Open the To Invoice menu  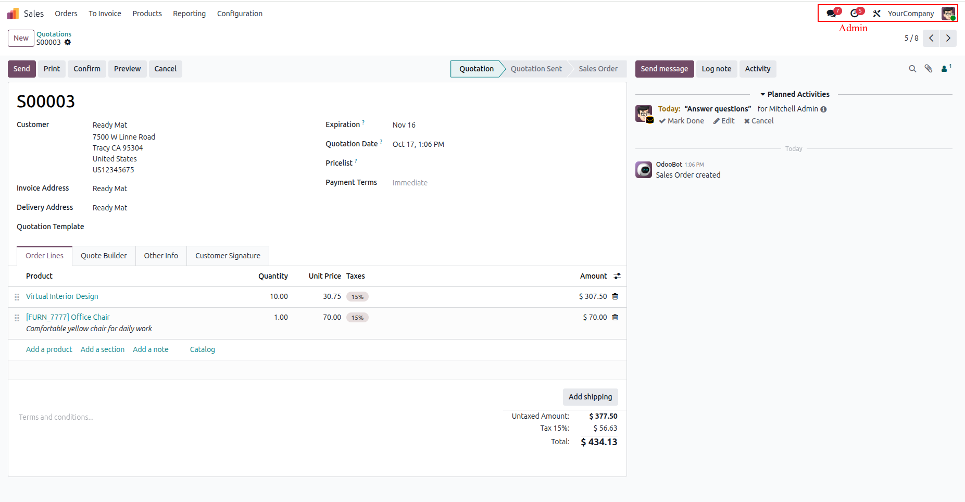pos(105,14)
